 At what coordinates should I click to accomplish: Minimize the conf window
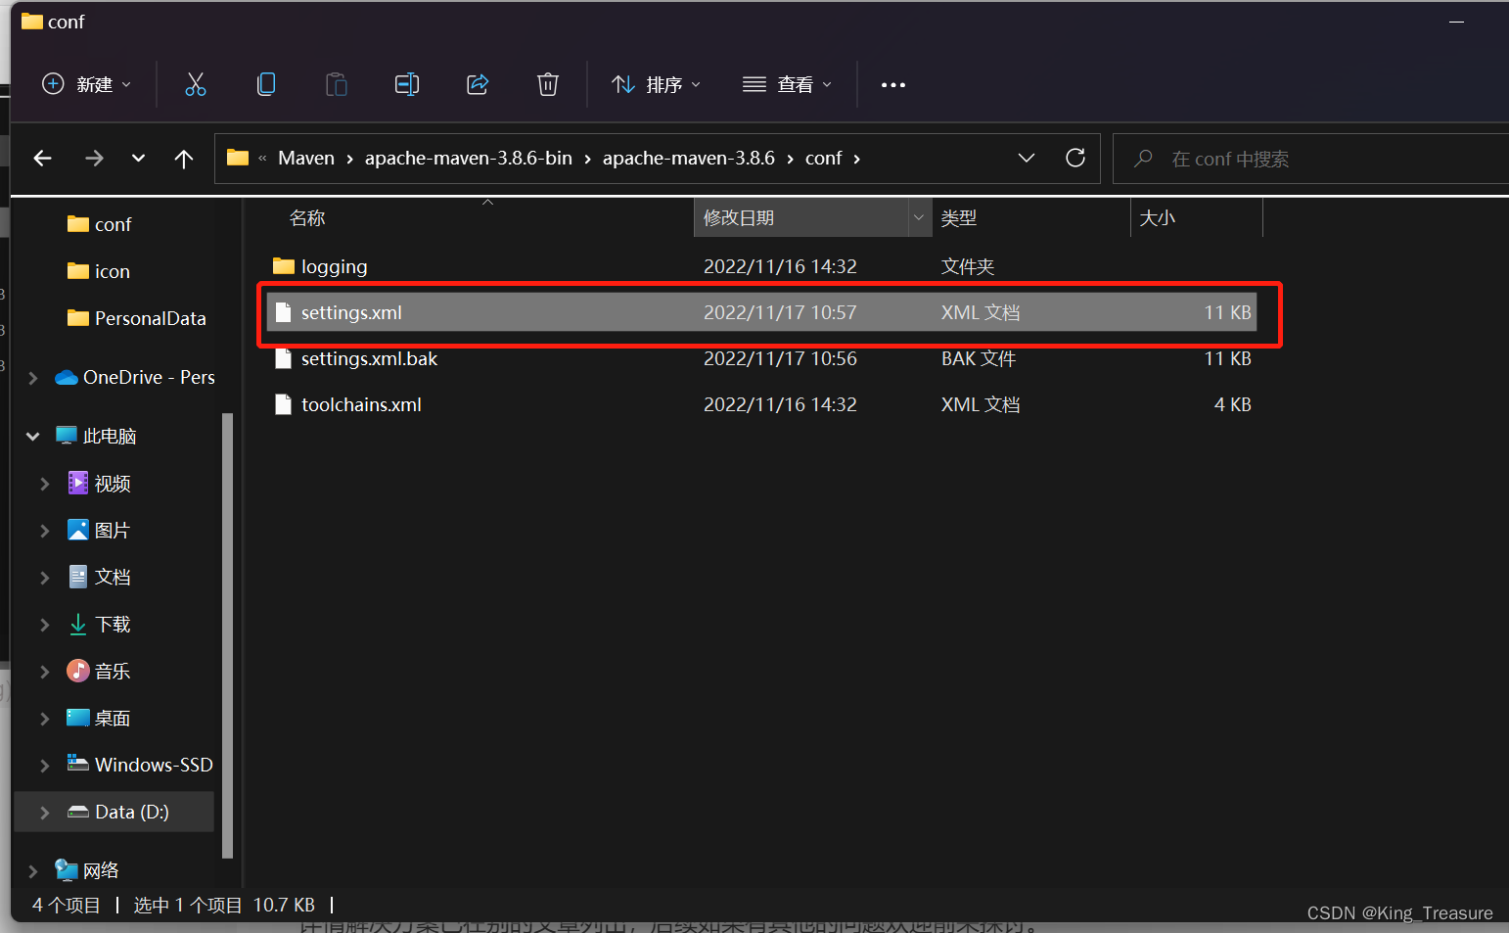1456,22
